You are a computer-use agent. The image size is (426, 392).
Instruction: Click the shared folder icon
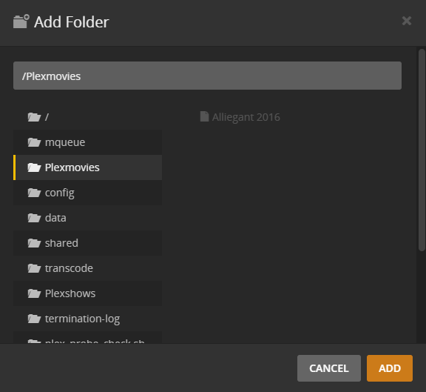34,243
